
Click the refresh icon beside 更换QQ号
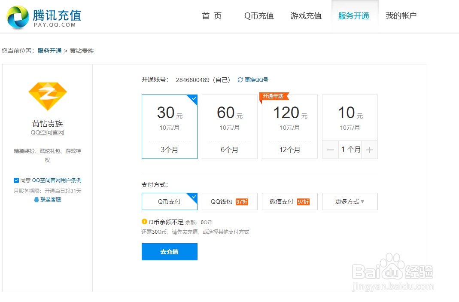(x=240, y=79)
